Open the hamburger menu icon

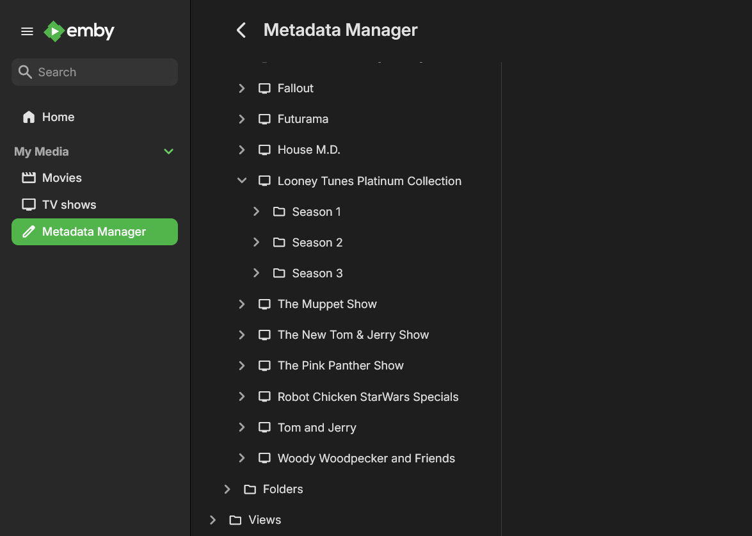(27, 31)
